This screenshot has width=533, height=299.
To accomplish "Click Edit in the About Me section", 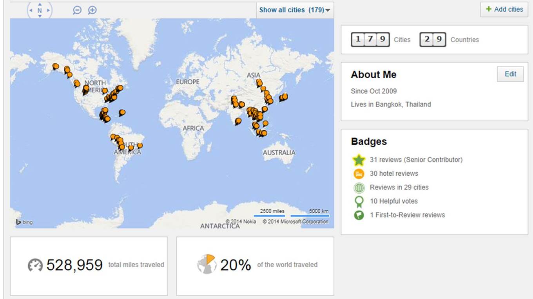I will click(x=510, y=74).
